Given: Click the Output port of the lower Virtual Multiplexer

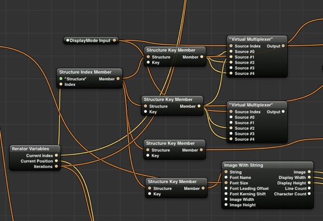Looking at the screenshot, I should [x=283, y=112].
